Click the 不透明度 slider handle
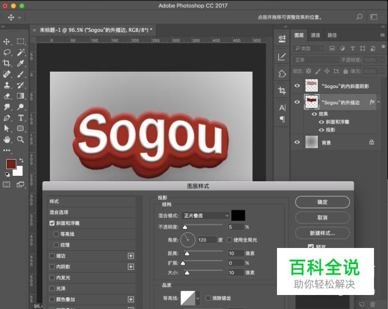 (185, 227)
